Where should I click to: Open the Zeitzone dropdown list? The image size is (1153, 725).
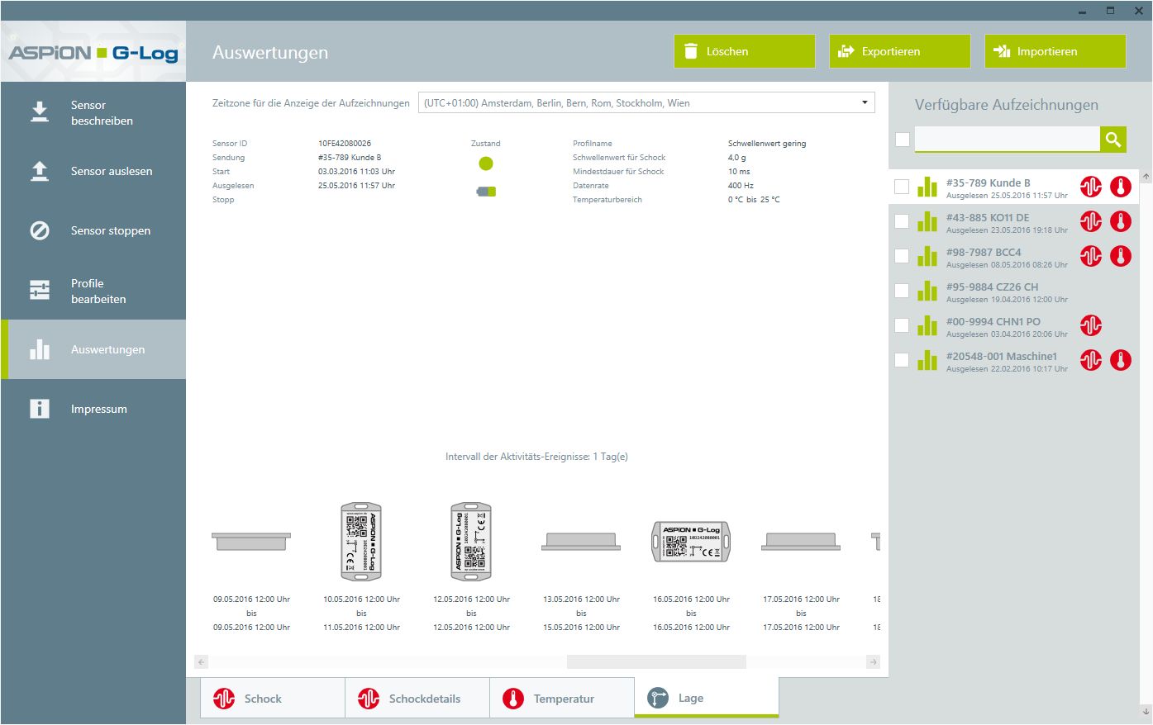[x=646, y=103]
